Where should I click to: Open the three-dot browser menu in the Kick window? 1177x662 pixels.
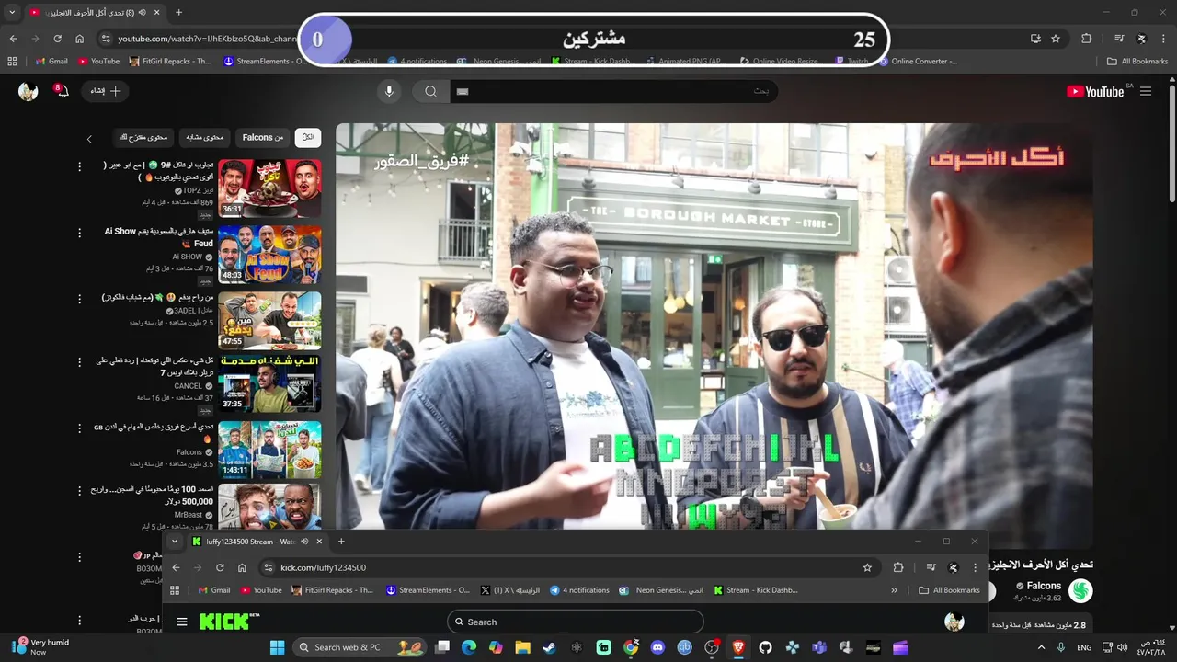pos(976,568)
